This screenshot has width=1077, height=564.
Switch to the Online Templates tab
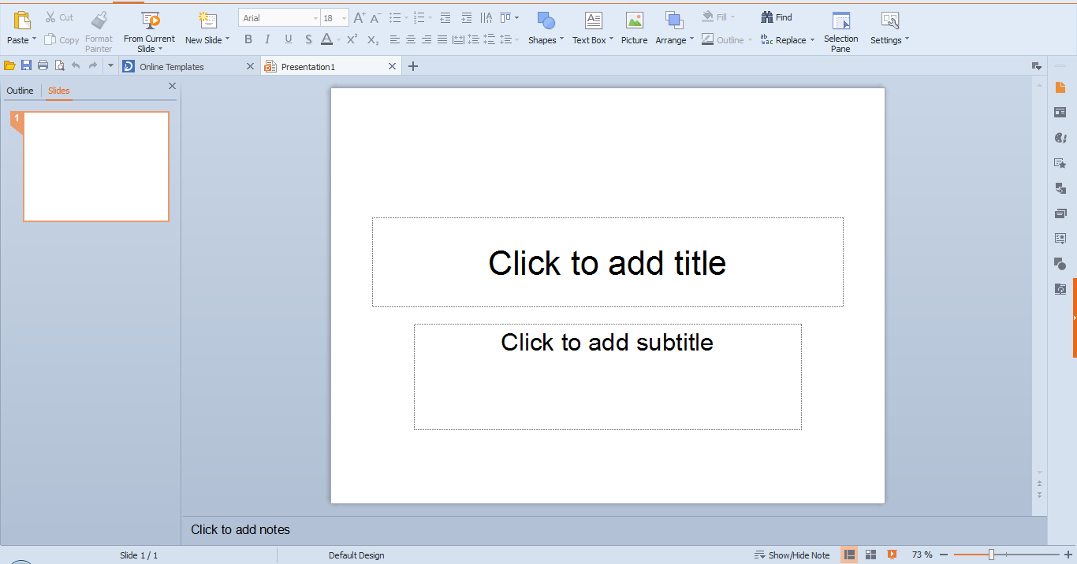point(171,67)
